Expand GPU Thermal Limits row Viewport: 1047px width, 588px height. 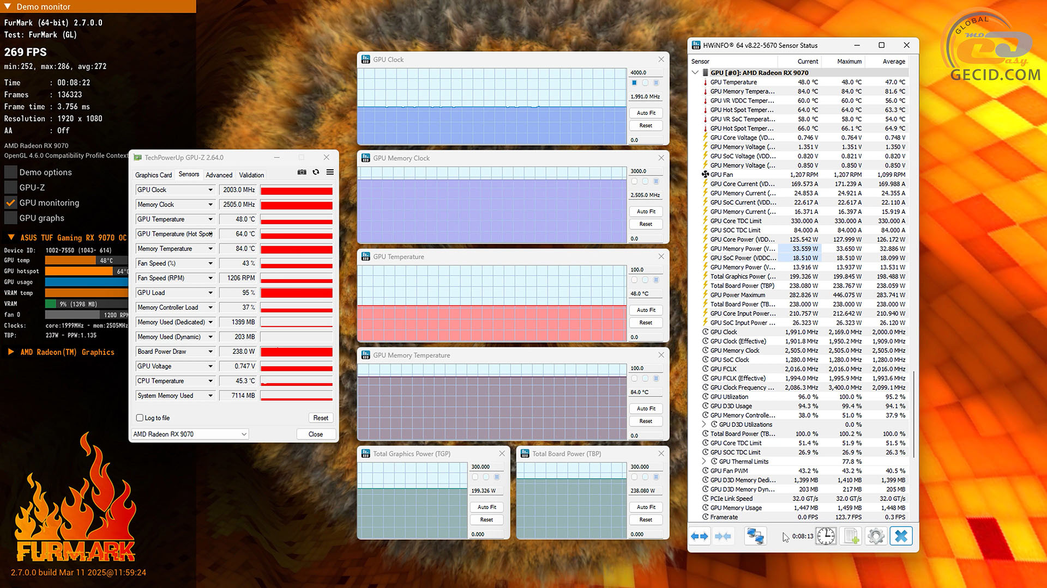(x=704, y=462)
